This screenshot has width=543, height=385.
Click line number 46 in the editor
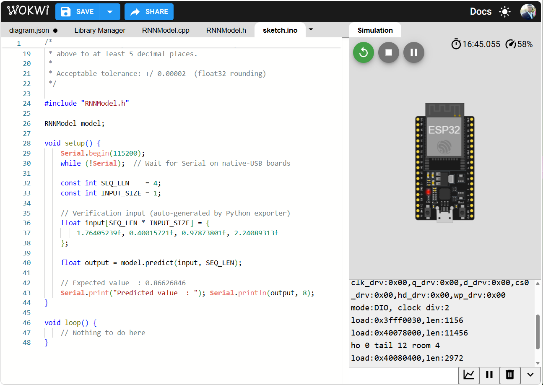click(x=27, y=323)
